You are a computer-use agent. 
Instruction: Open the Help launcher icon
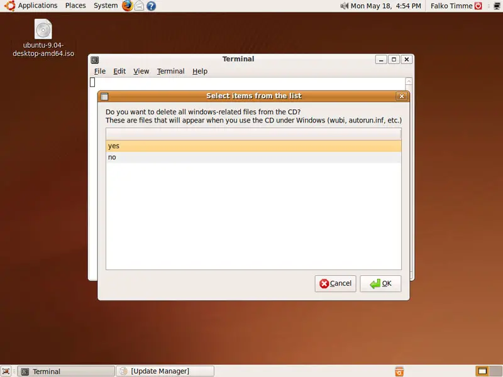(x=151, y=6)
